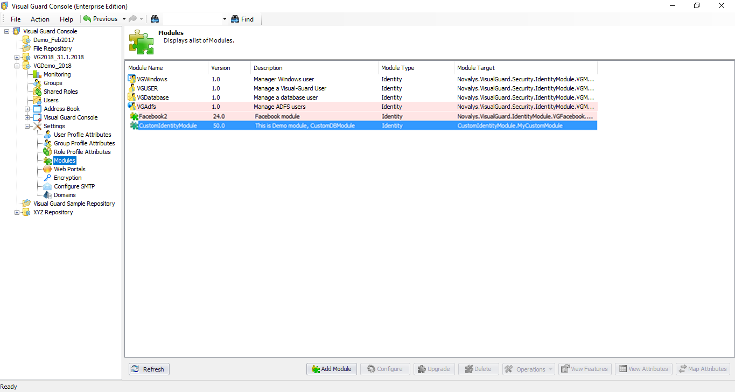Open Encryption using its key icon
The image size is (735, 392).
coord(48,177)
